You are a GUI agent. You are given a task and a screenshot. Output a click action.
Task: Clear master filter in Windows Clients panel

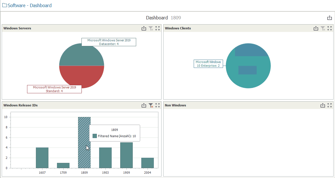point(323,28)
